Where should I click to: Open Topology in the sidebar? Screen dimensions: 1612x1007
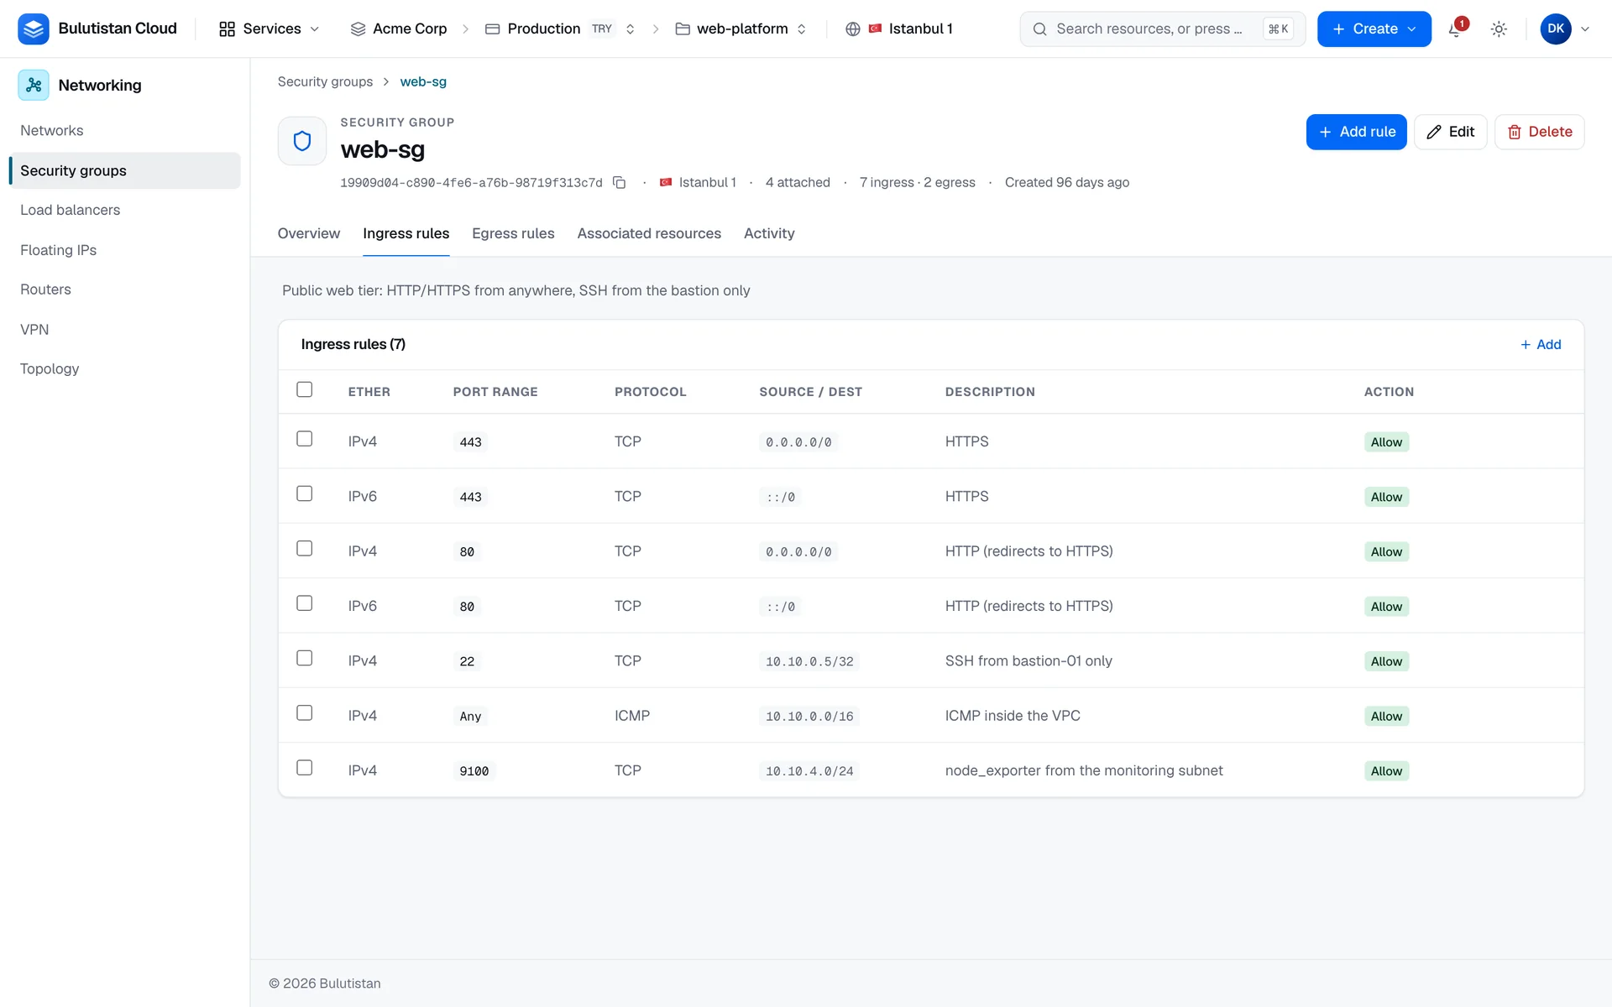point(124,368)
